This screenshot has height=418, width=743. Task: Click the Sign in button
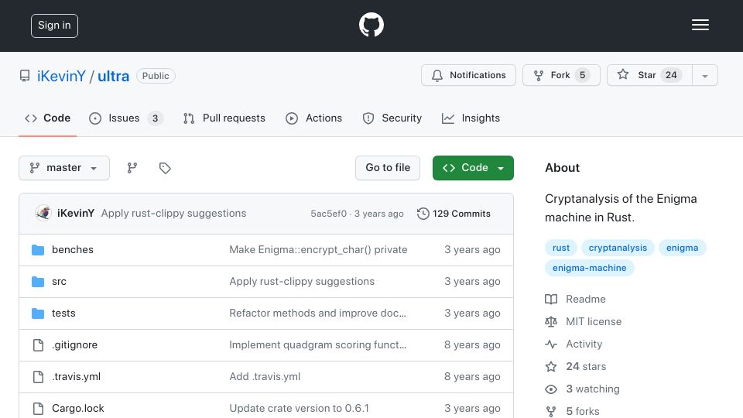[54, 26]
